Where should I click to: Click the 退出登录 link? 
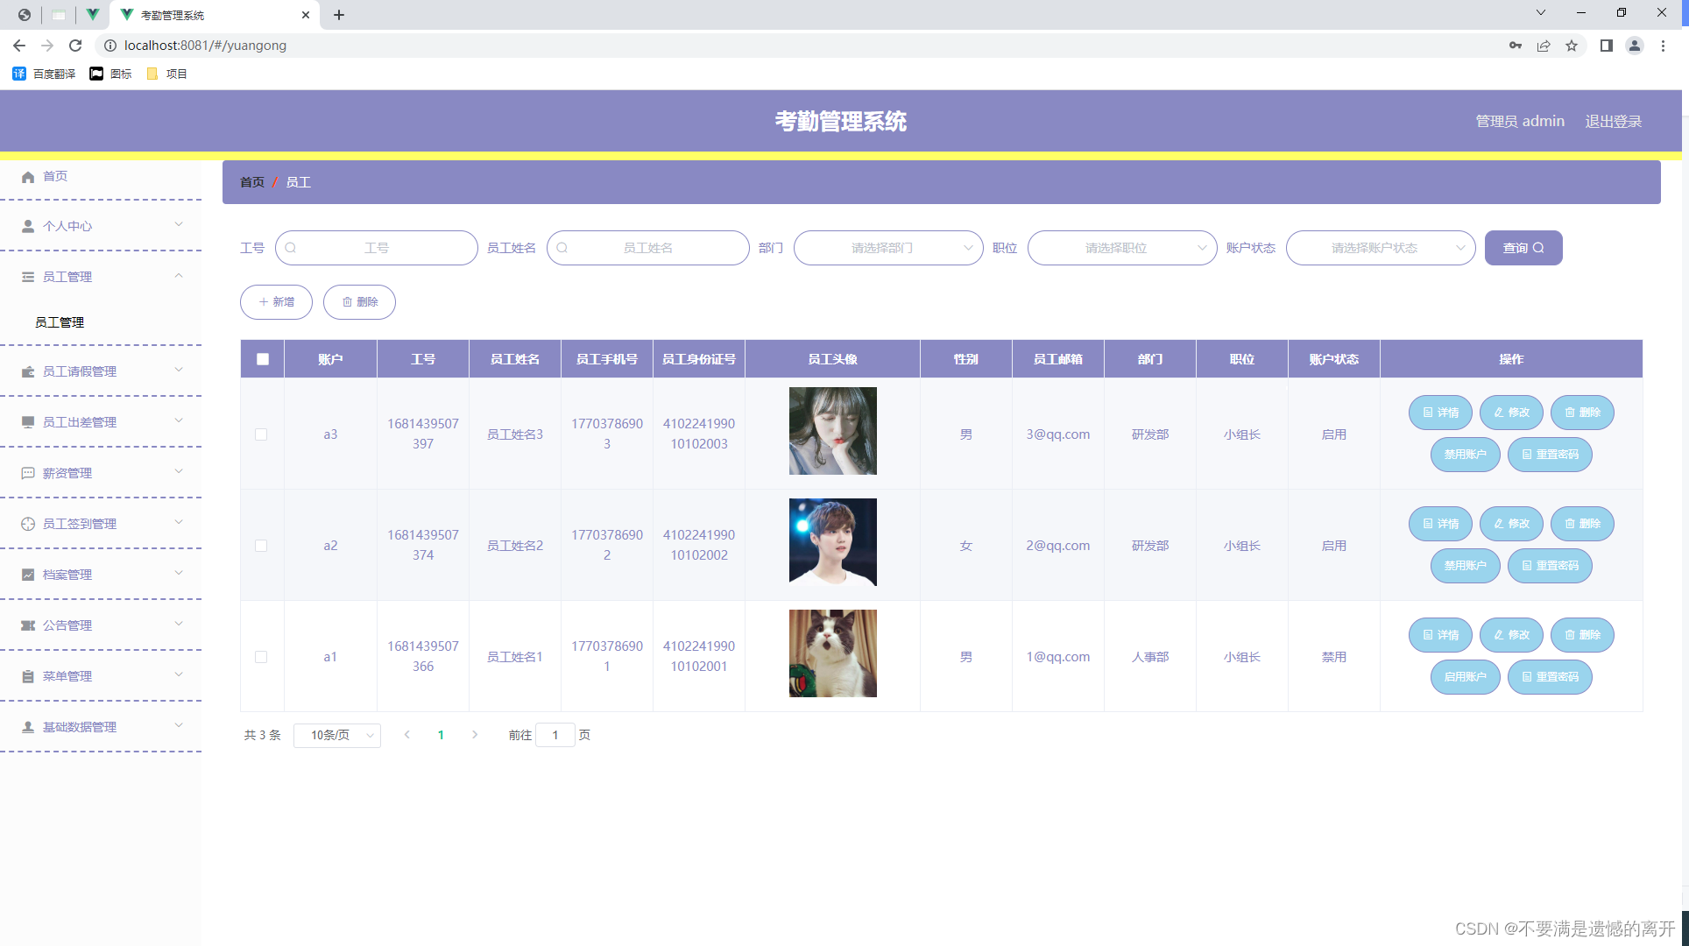(1613, 121)
